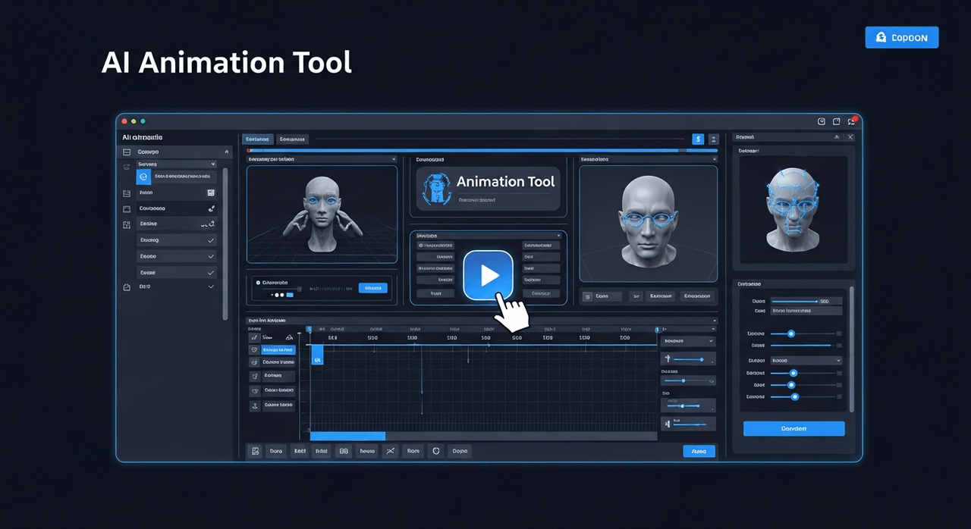Toggle the checkmark on the first checked sidebar entry
Viewport: 971px width, 529px height.
(x=211, y=240)
